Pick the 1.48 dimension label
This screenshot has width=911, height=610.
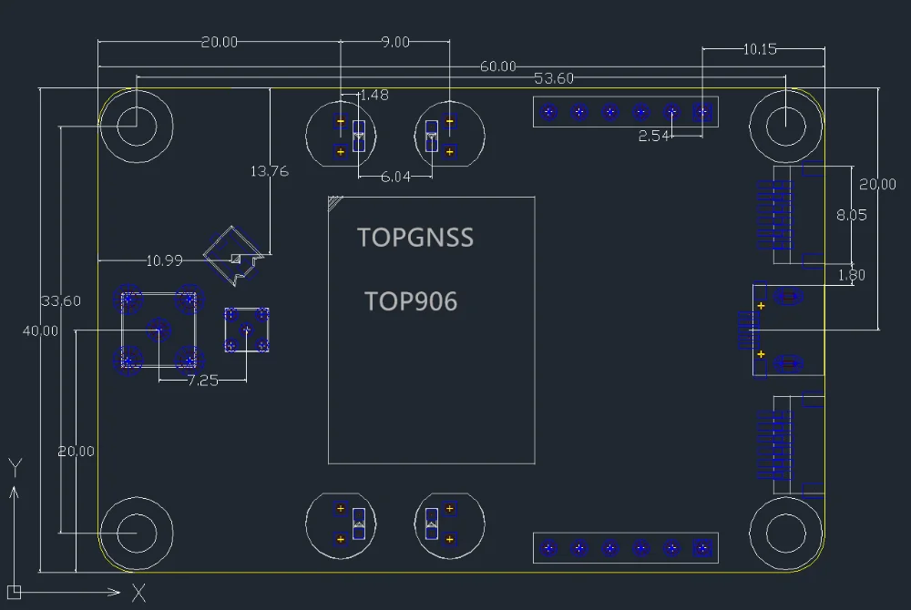click(x=374, y=96)
